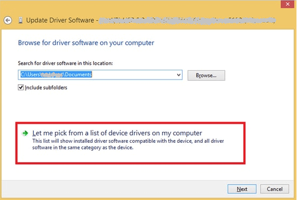
Task: Click inside the driver search location field
Action: click(100, 75)
